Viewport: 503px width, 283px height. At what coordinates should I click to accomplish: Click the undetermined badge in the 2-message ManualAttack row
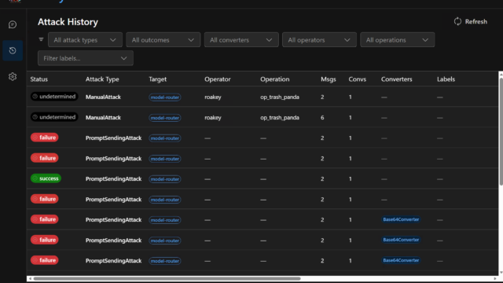[x=54, y=97]
